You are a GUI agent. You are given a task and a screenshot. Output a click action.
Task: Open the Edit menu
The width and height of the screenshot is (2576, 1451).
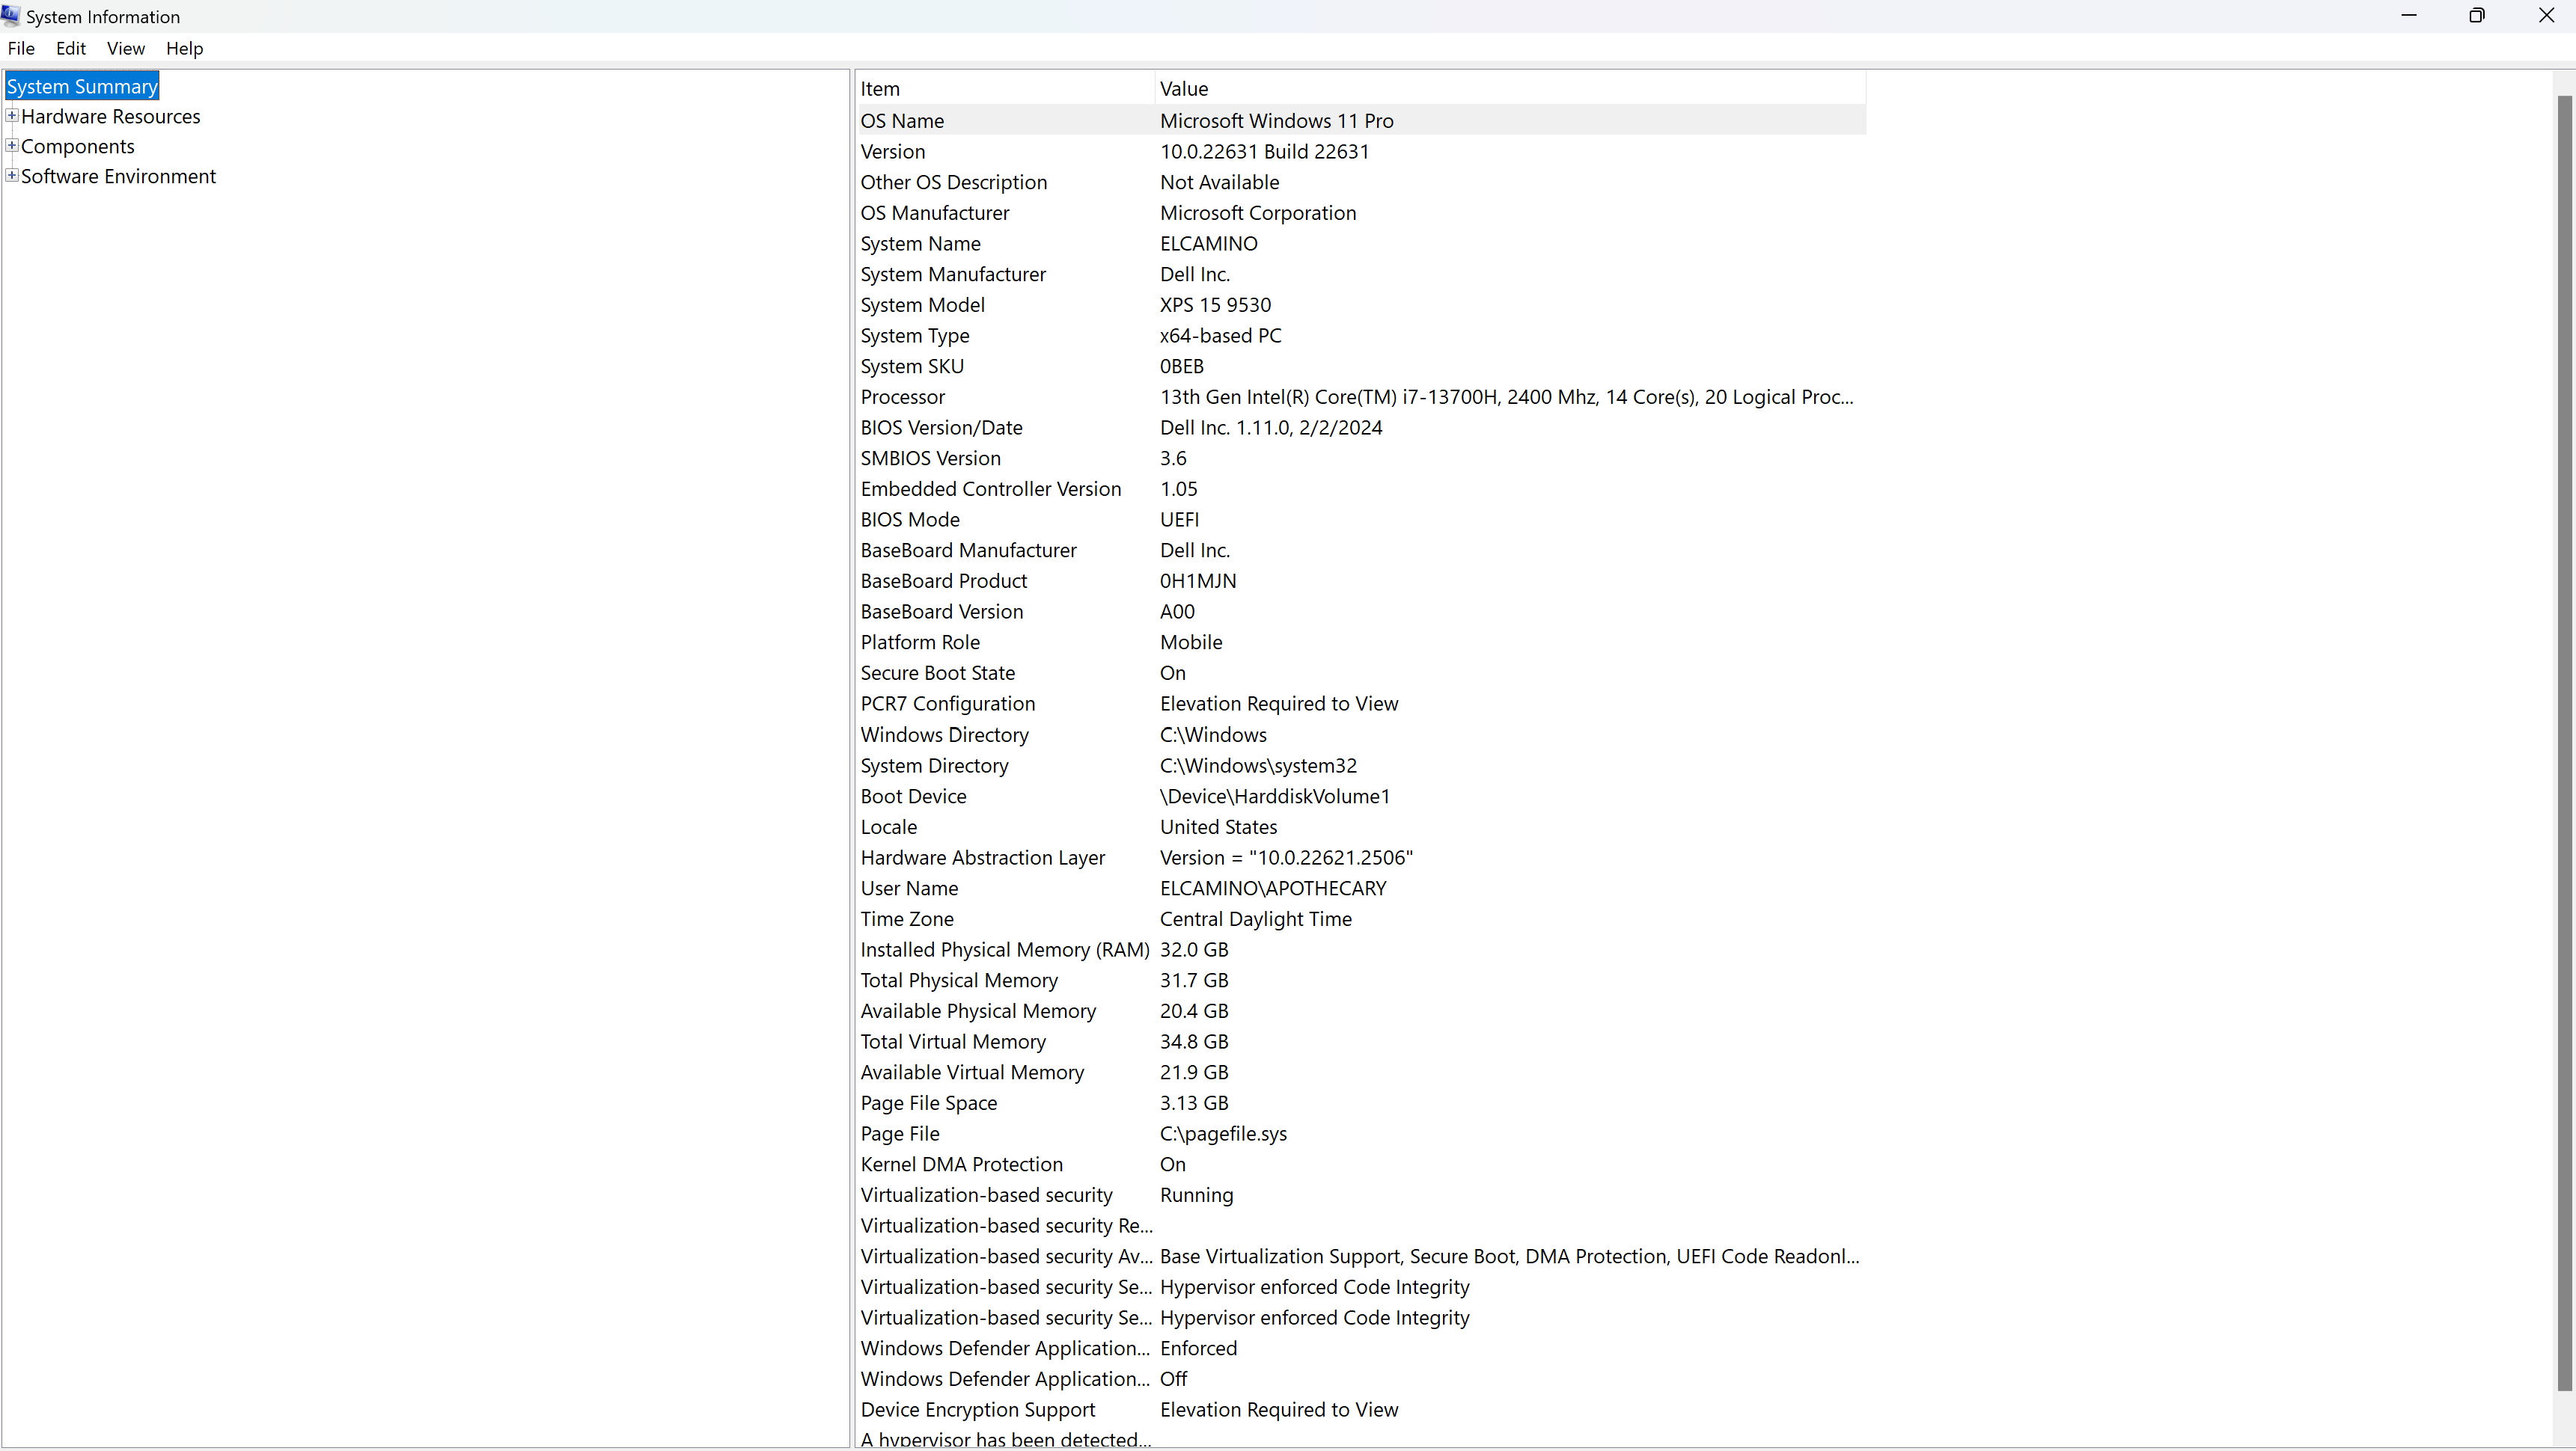tap(70, 48)
